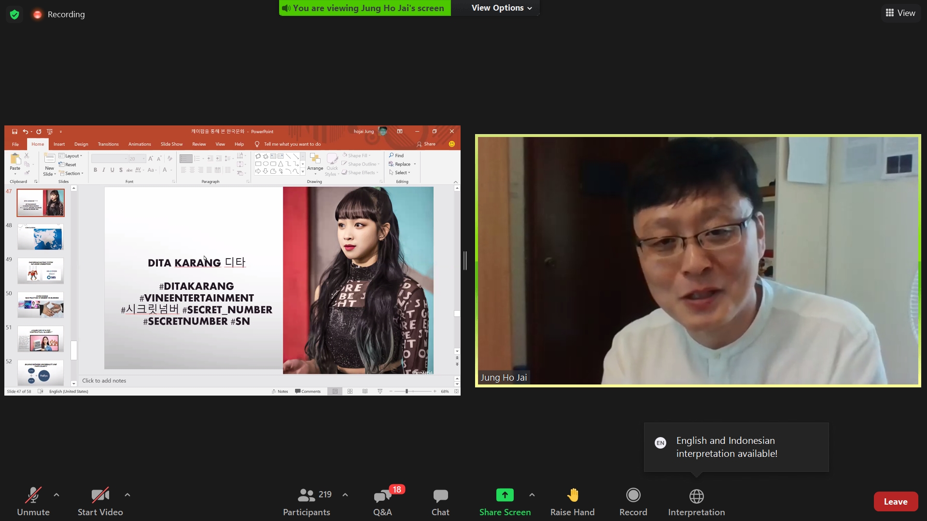The width and height of the screenshot is (927, 521).
Task: Open the View Options dropdown
Action: [502, 8]
